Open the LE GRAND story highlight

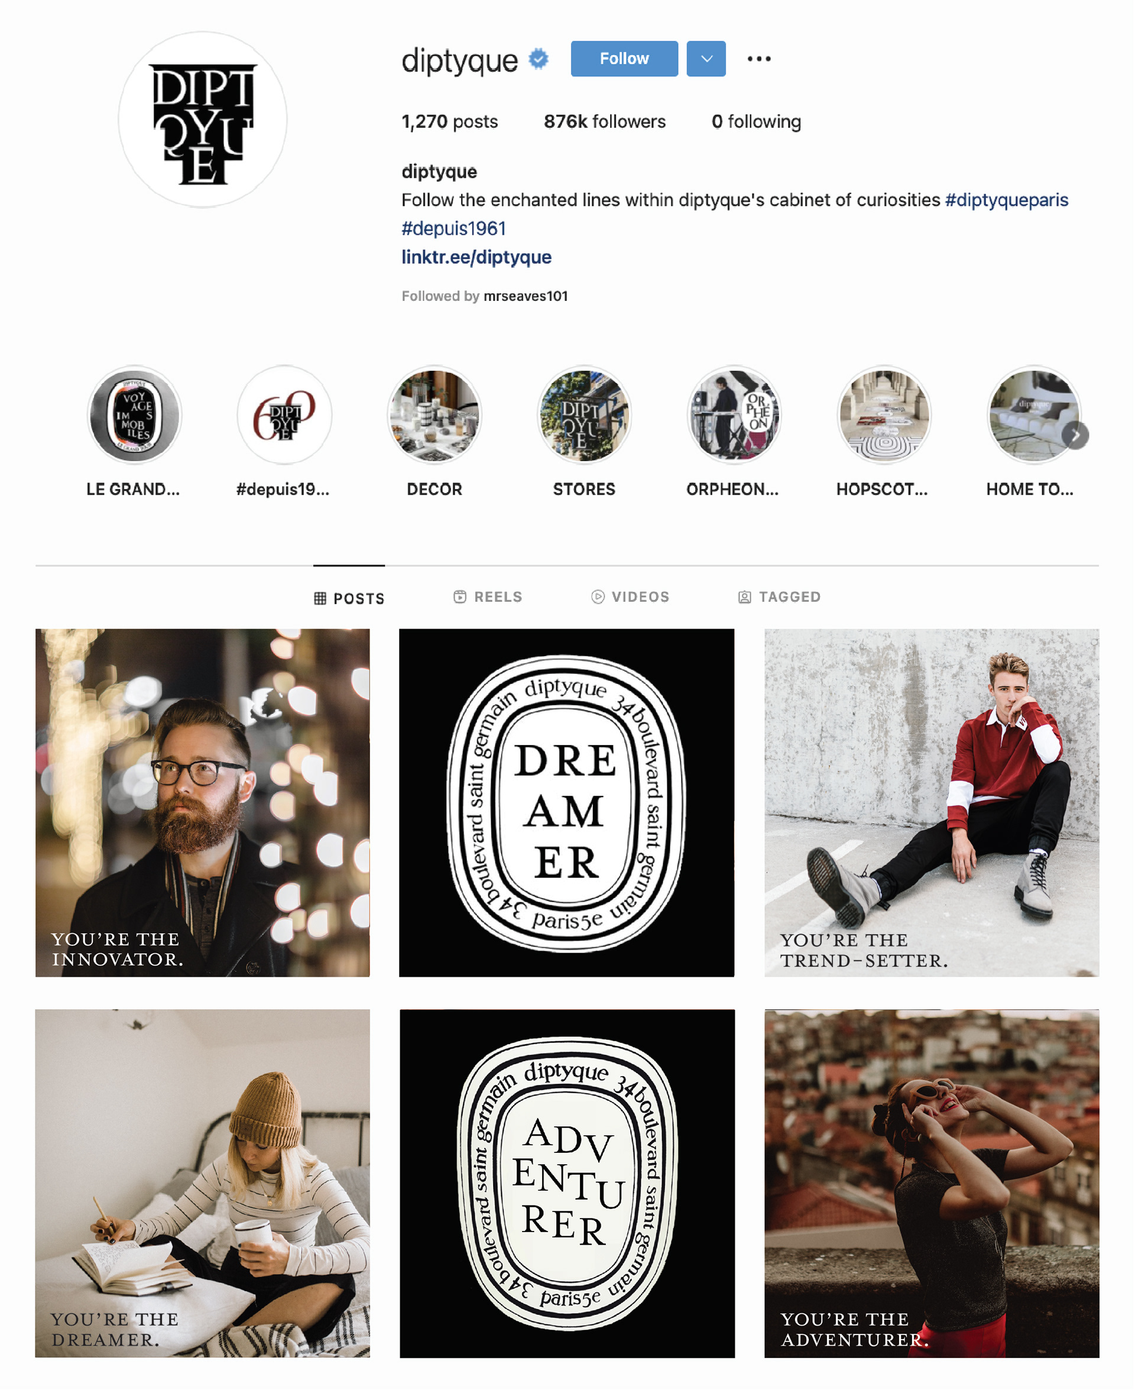click(134, 414)
